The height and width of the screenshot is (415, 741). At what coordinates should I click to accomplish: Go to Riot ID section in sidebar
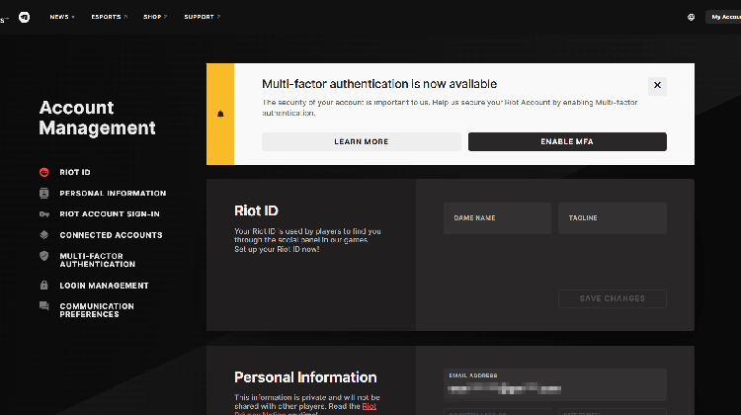75,173
